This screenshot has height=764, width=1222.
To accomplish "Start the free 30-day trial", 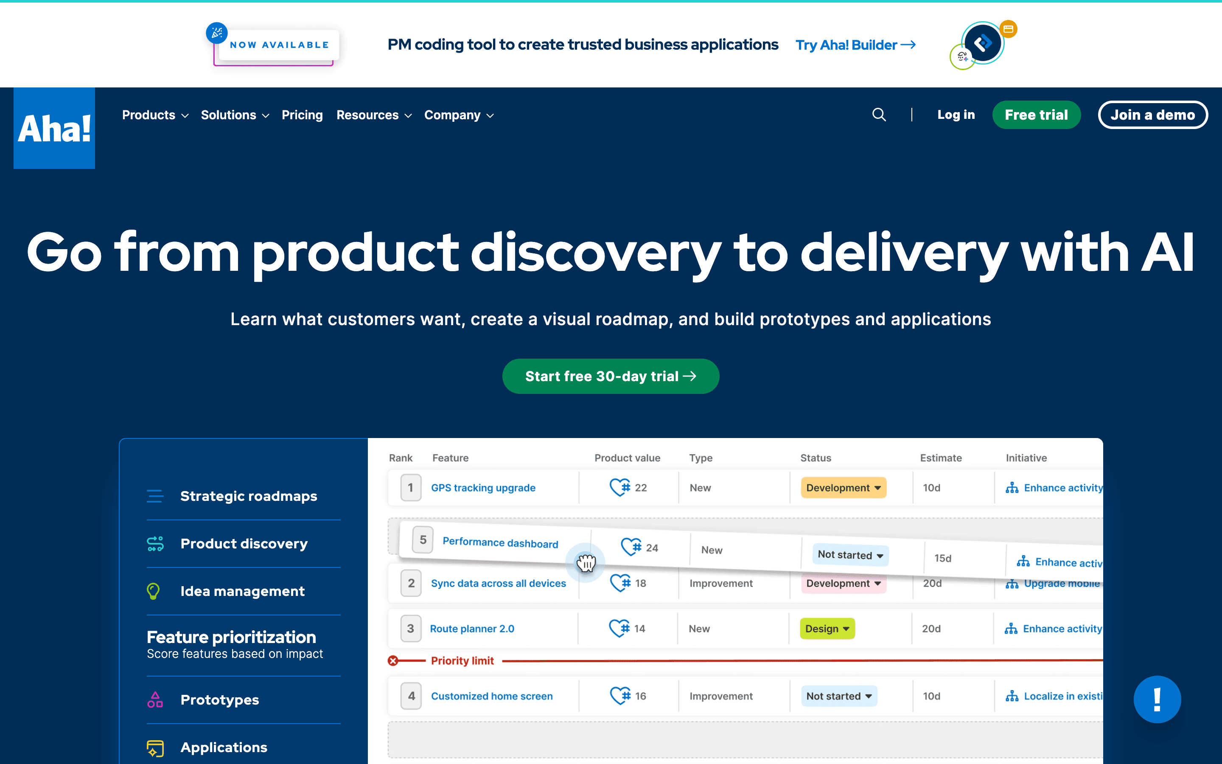I will (x=611, y=376).
